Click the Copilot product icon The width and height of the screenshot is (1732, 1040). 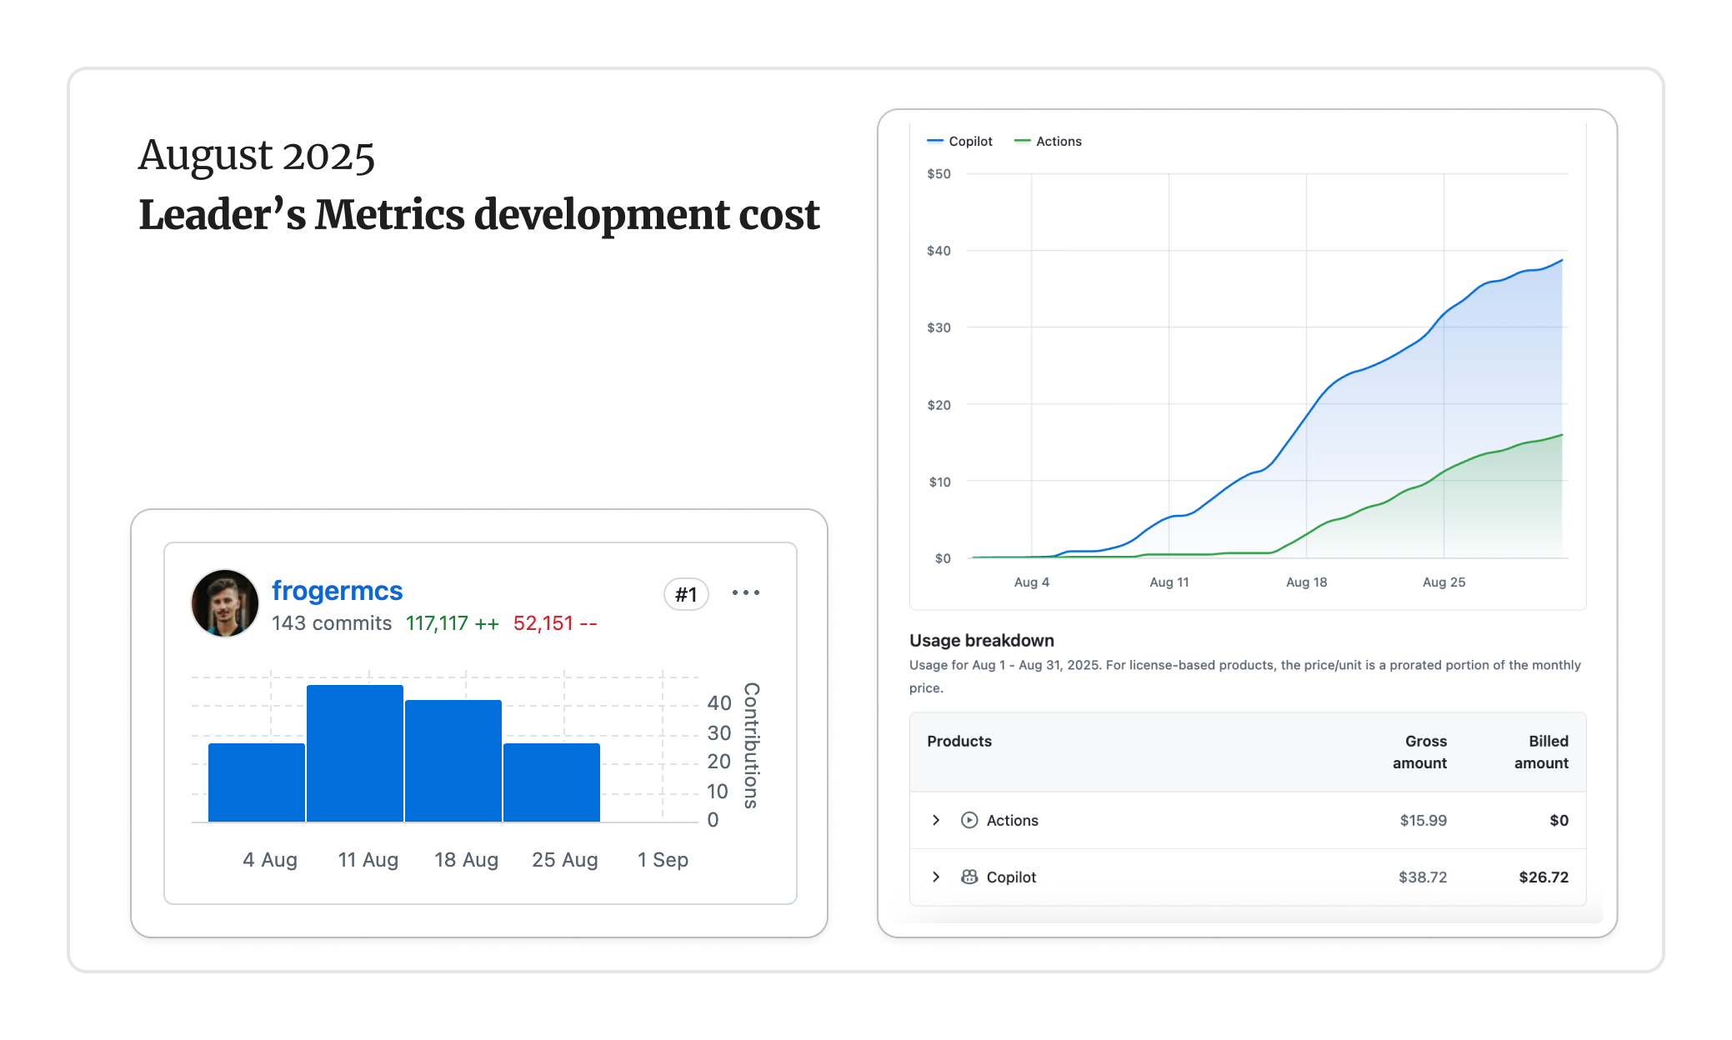coord(969,877)
